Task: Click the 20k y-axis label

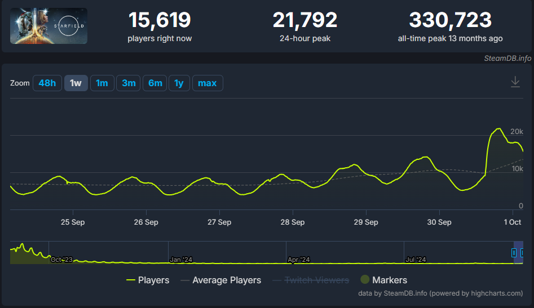Action: [x=517, y=132]
